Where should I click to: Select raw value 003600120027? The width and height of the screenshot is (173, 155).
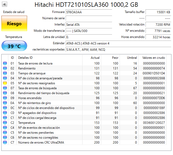click(x=154, y=123)
